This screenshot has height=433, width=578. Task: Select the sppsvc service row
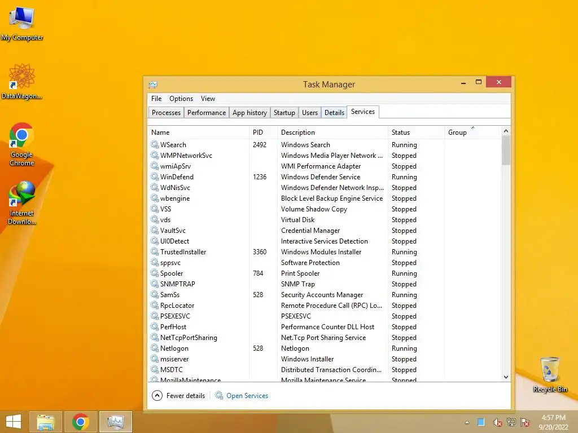[x=325, y=263]
